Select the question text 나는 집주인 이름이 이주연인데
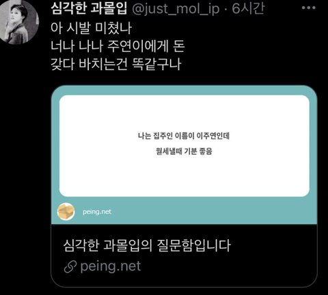This screenshot has height=295, width=328. 184,136
